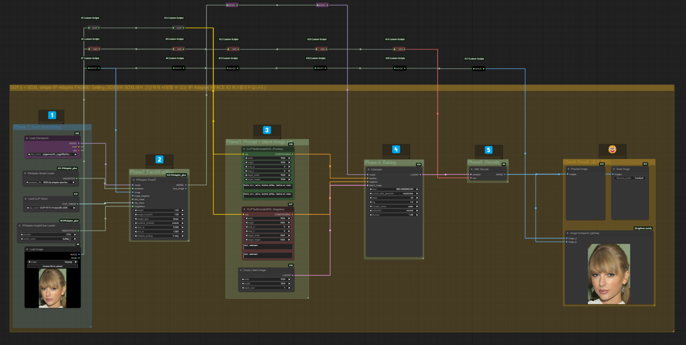
Task: Select the Phase 4. Baking group title
Action: (x=380, y=163)
